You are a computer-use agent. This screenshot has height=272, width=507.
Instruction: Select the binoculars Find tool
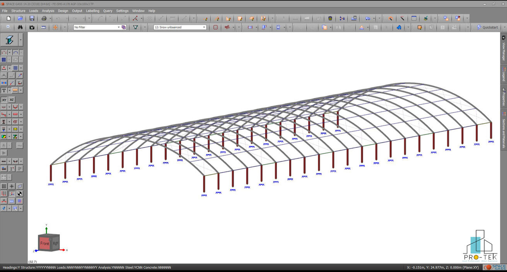pos(20,27)
